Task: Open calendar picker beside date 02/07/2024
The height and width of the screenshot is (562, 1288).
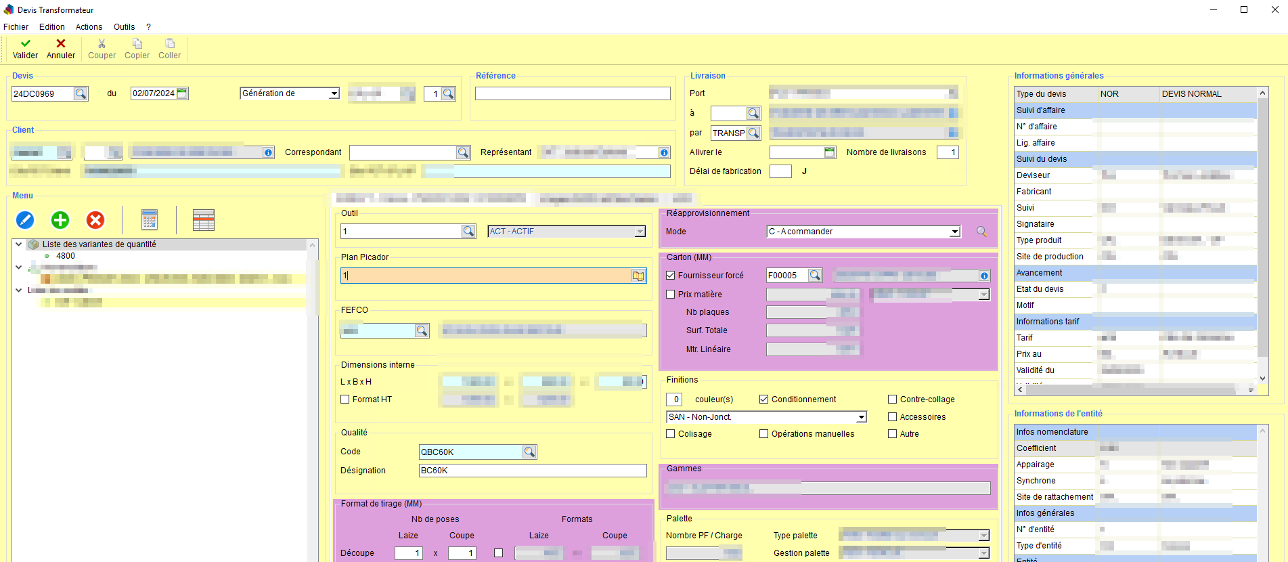Action: pyautogui.click(x=182, y=93)
